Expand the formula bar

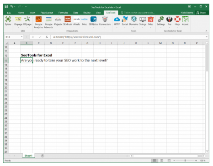point(207,37)
